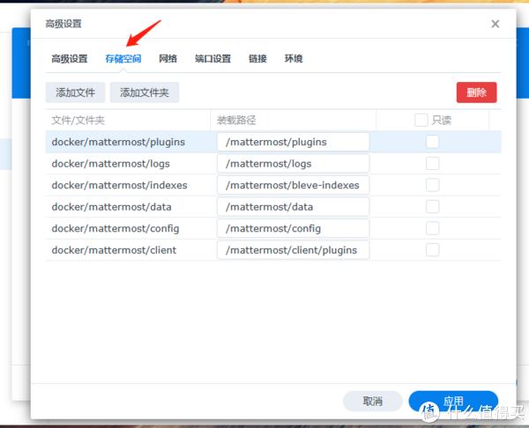Switch to the 高级设置 tab

point(70,59)
